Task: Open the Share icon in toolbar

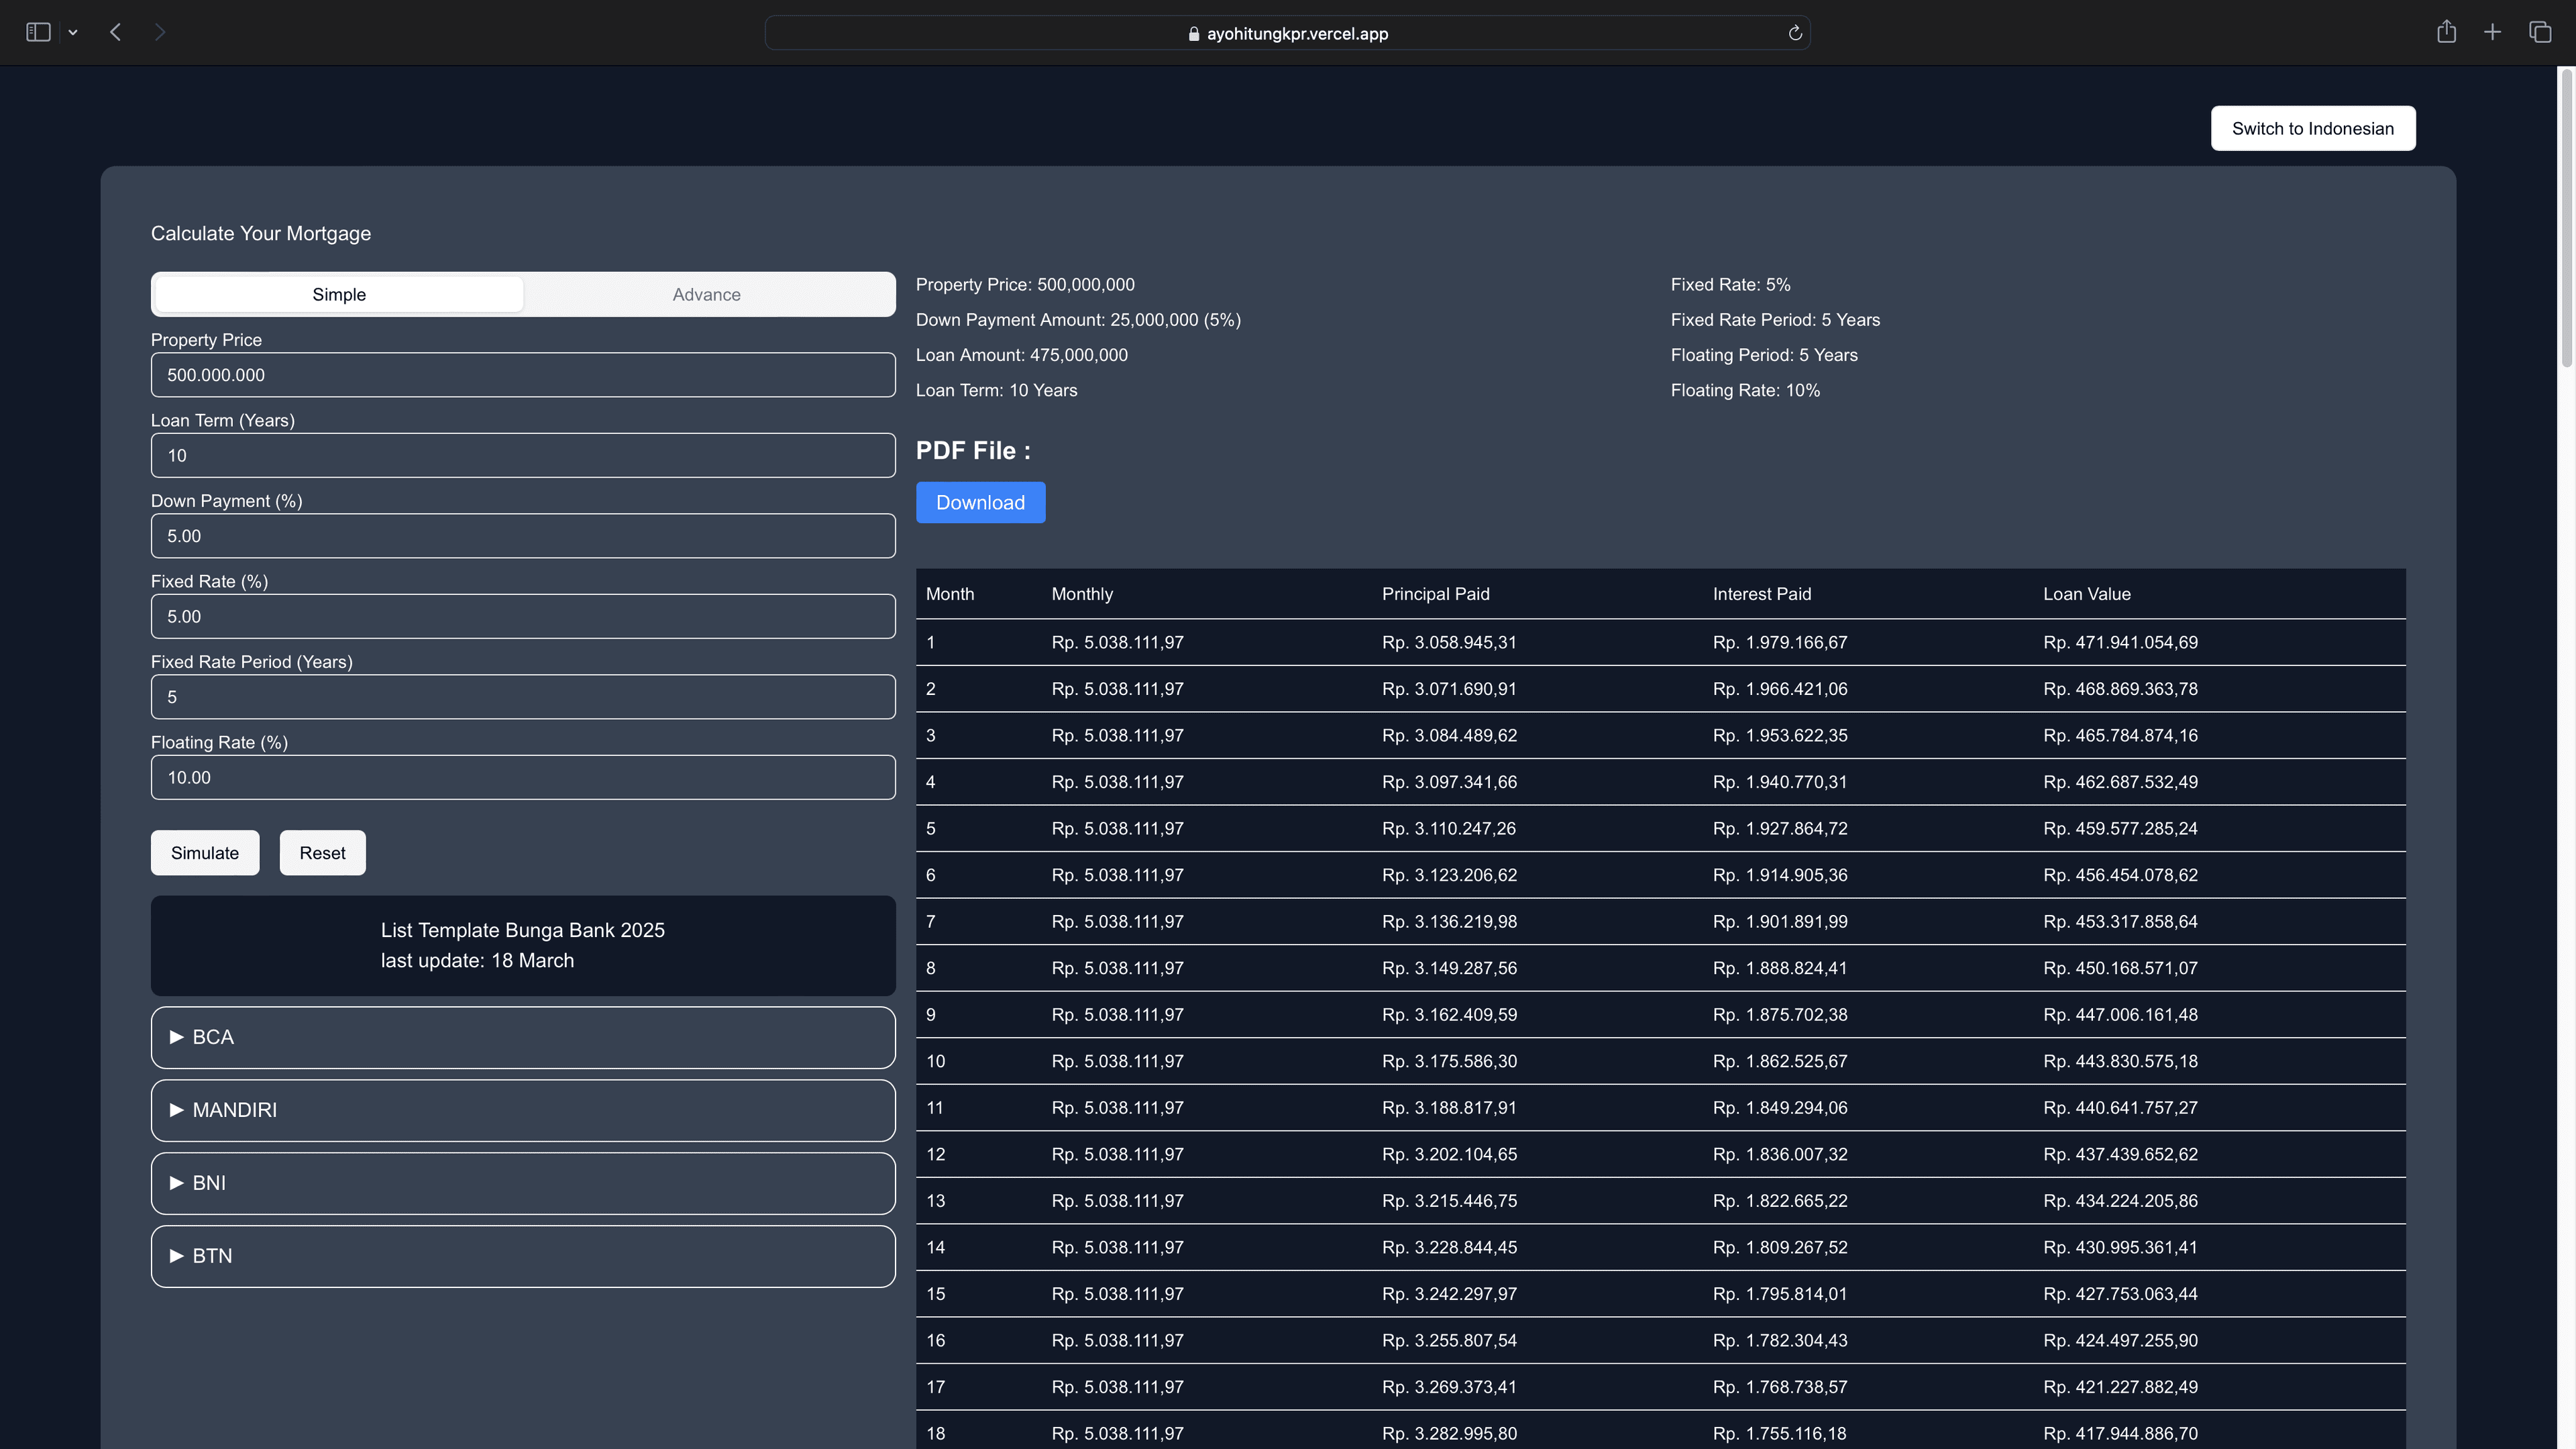Action: point(2446,32)
